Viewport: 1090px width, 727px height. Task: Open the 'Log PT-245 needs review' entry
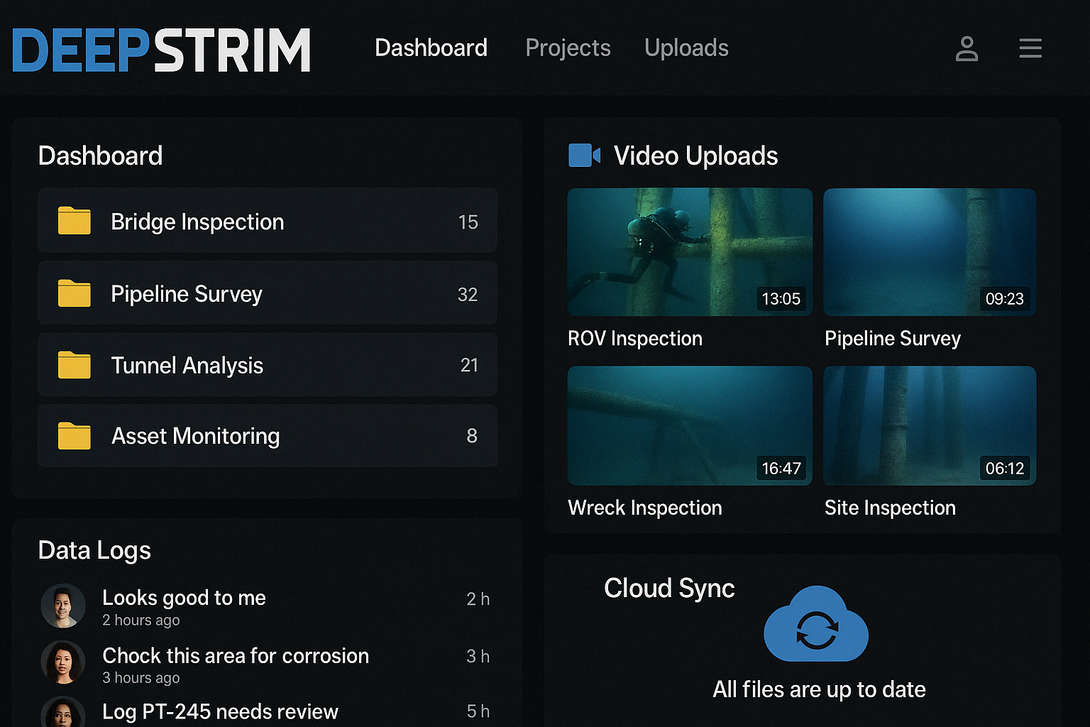(x=220, y=711)
